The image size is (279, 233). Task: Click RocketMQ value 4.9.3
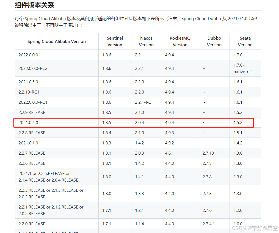click(169, 133)
